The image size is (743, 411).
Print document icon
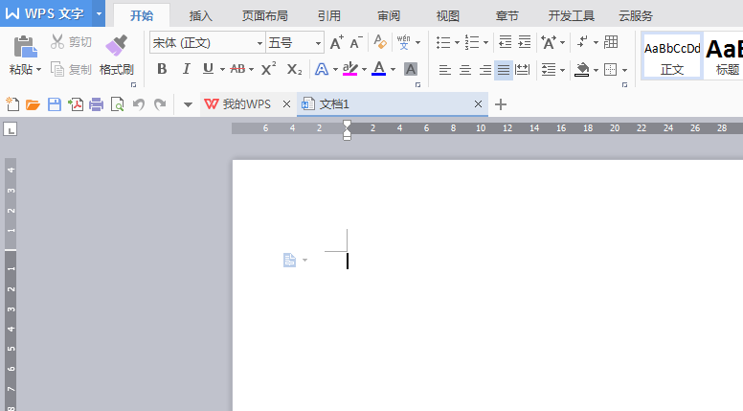[96, 104]
